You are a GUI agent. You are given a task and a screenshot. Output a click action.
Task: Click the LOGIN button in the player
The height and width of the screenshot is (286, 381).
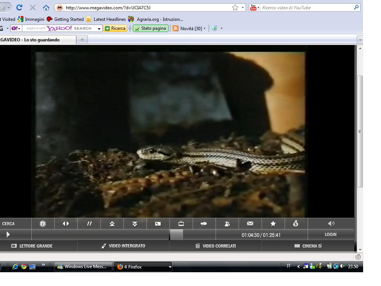(330, 235)
